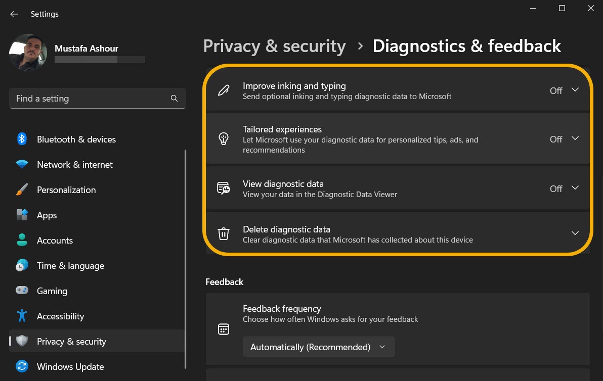Click the Privacy & security shield icon
Image resolution: width=603 pixels, height=381 pixels.
tap(22, 341)
